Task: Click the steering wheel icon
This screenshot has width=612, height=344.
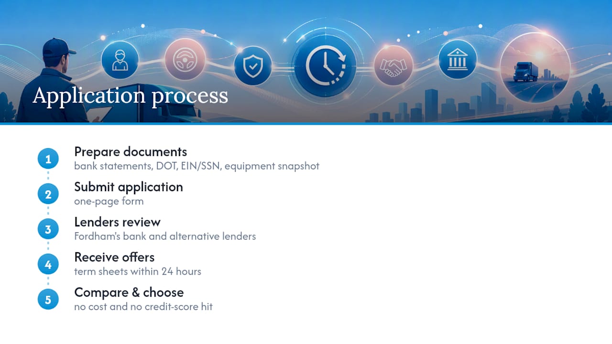Action: (185, 59)
